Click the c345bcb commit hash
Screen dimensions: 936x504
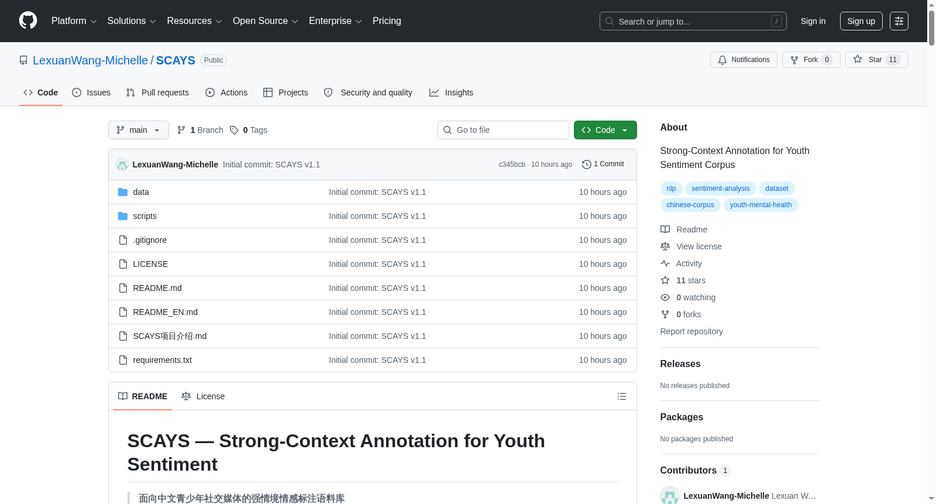512,164
